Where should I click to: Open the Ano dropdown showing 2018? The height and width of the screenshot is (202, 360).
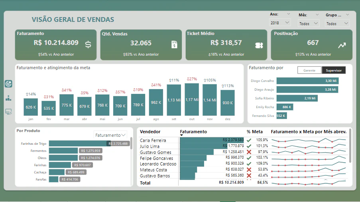click(279, 23)
